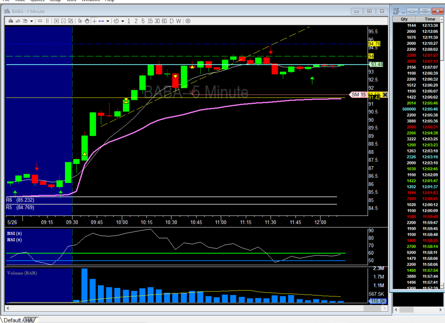Click the 9200 quantity trade at 11:58:11

(x=417, y=252)
